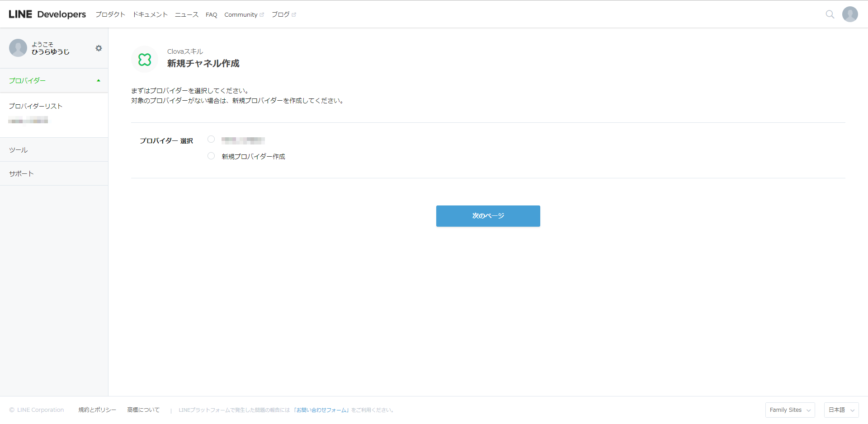Image resolution: width=868 pixels, height=424 pixels.
Task: Open the 規約とポリシー footer link
Action: (x=97, y=410)
